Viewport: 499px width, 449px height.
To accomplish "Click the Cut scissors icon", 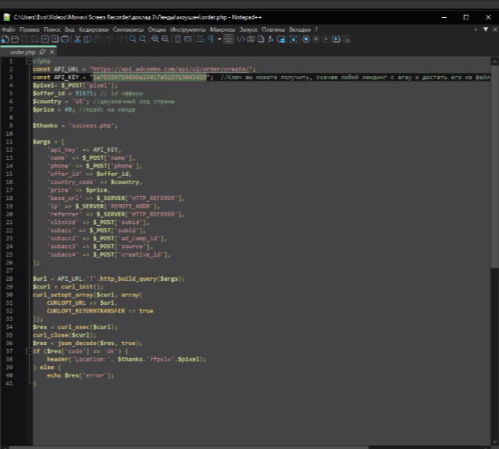I will 78,39.
